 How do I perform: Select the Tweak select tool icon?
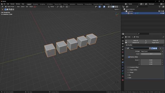(3, 9)
